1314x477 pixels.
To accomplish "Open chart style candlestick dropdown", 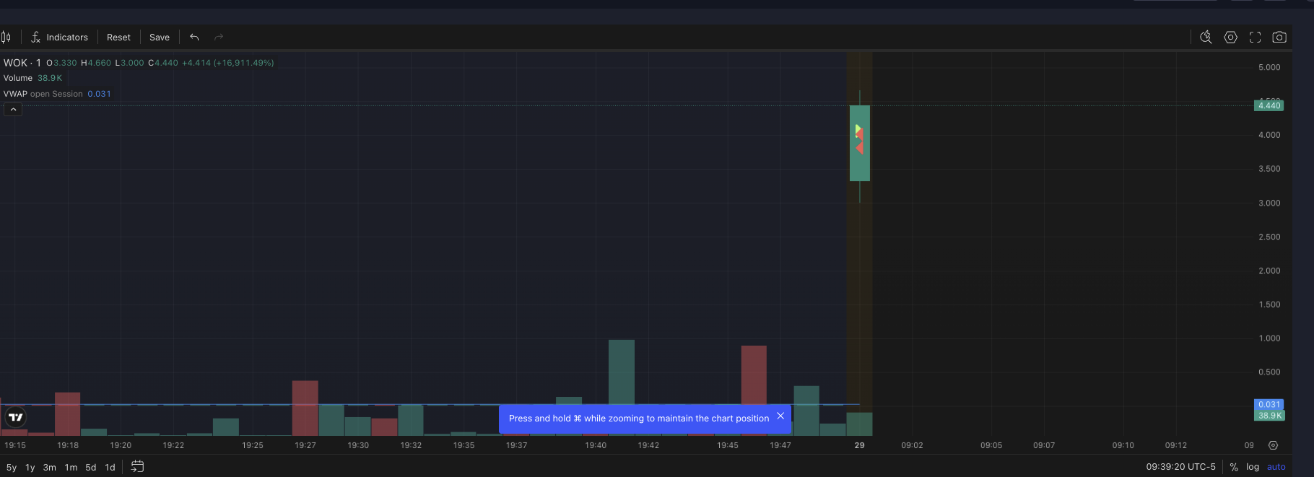I will (x=6, y=38).
